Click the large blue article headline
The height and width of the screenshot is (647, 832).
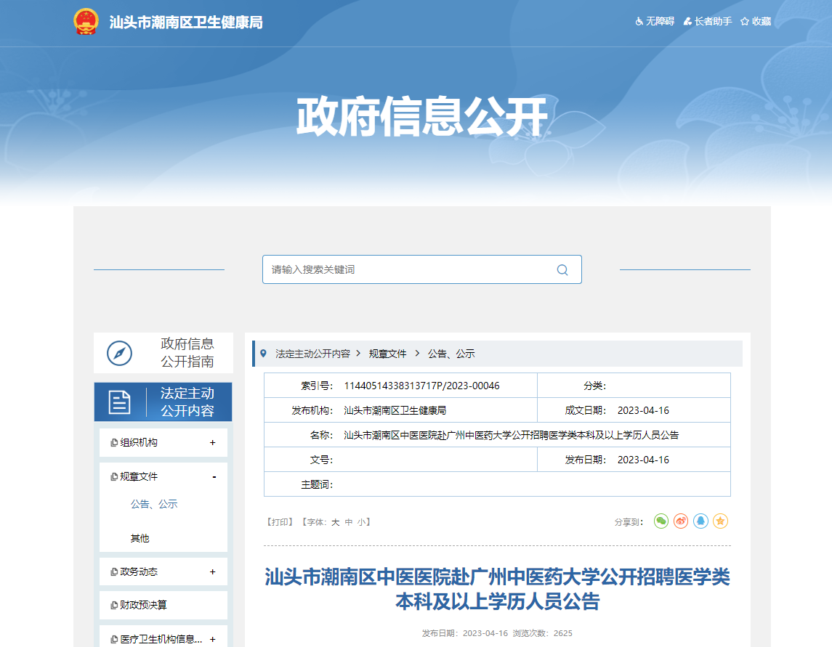click(497, 589)
